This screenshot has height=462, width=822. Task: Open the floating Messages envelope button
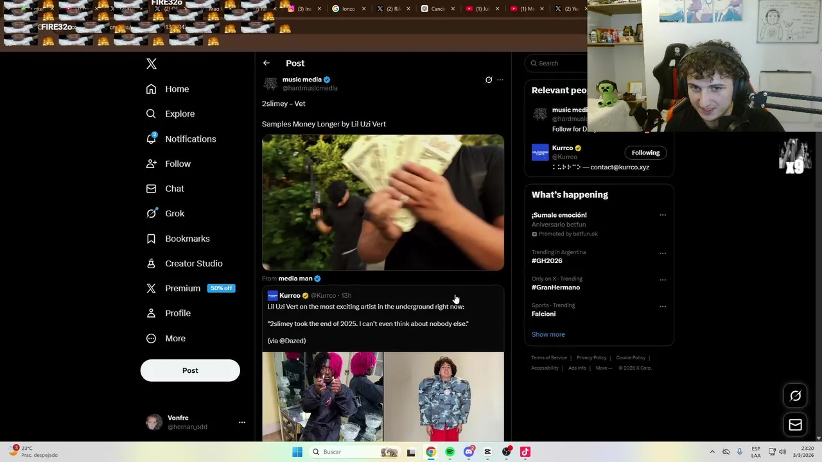pyautogui.click(x=795, y=425)
